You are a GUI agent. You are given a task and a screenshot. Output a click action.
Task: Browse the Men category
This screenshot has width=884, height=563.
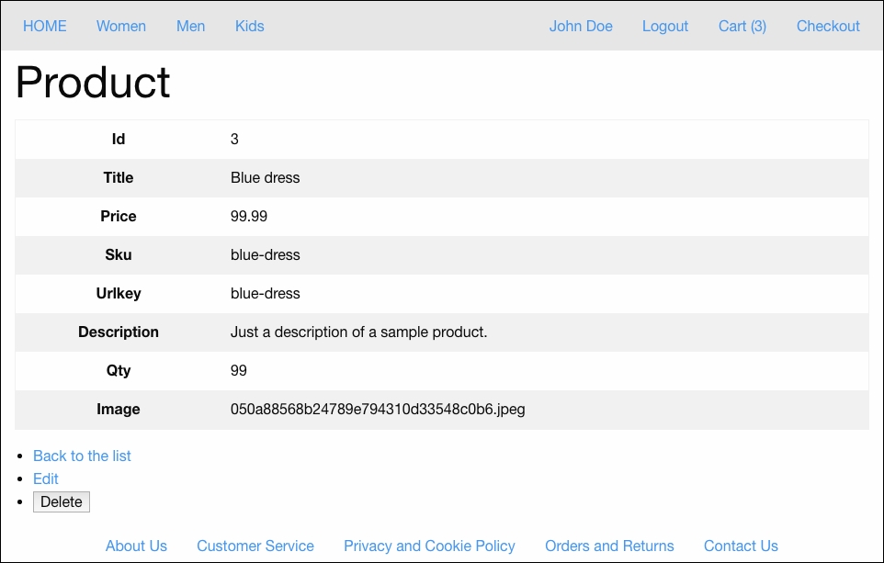coord(190,26)
